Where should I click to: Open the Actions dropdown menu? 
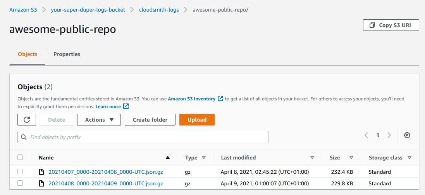(x=99, y=120)
